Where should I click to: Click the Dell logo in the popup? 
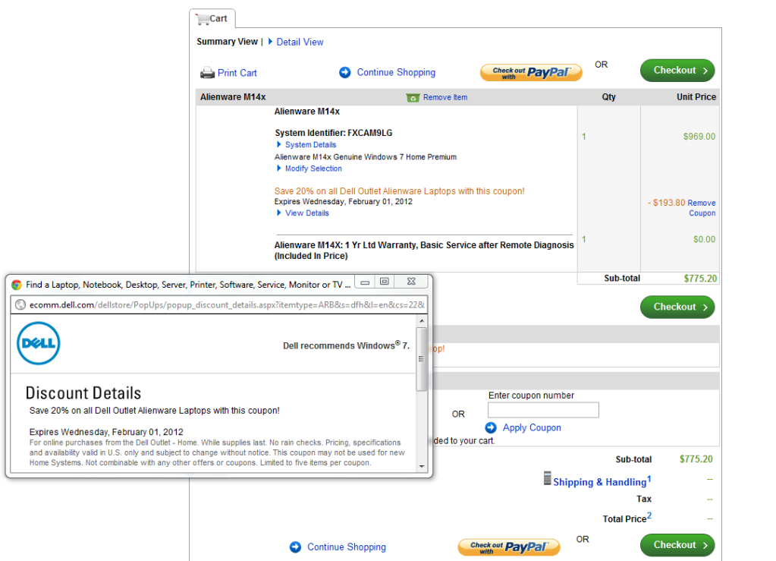39,343
